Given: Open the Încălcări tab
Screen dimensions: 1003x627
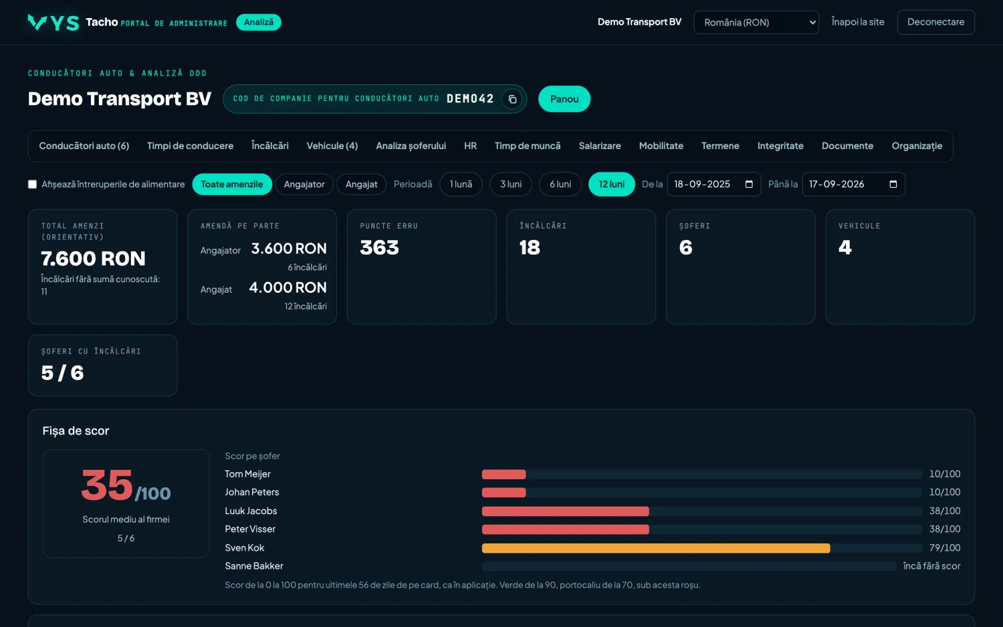Looking at the screenshot, I should (x=270, y=146).
